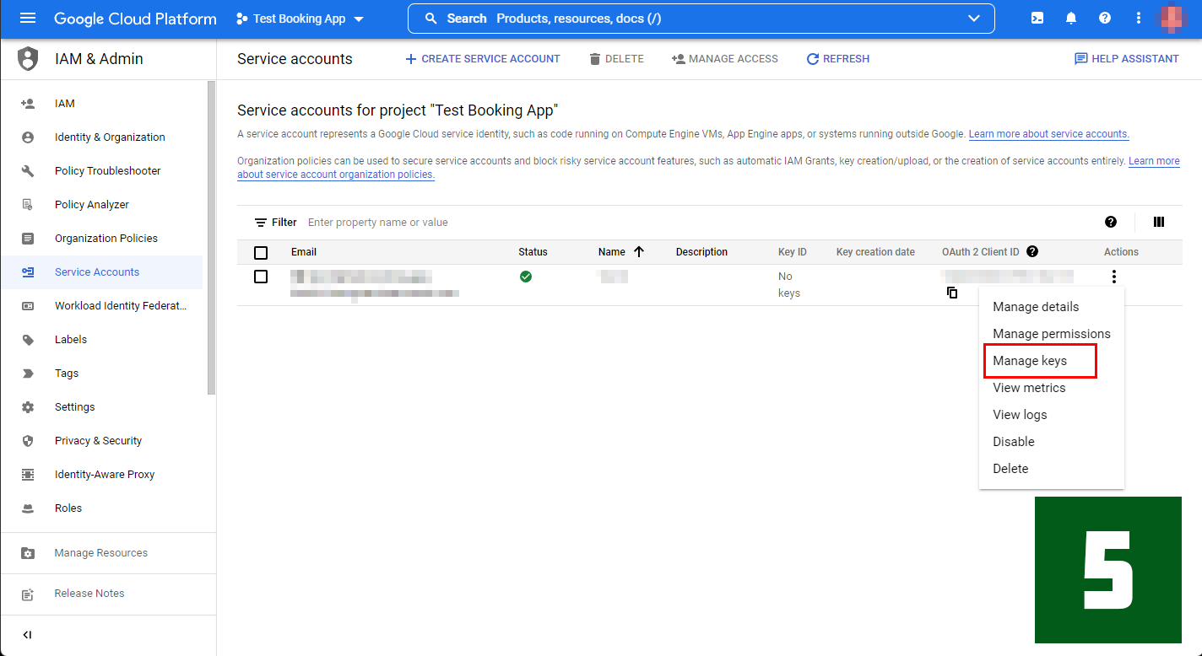Image resolution: width=1202 pixels, height=656 pixels.
Task: Open Policy Analyzer page
Action: click(92, 205)
